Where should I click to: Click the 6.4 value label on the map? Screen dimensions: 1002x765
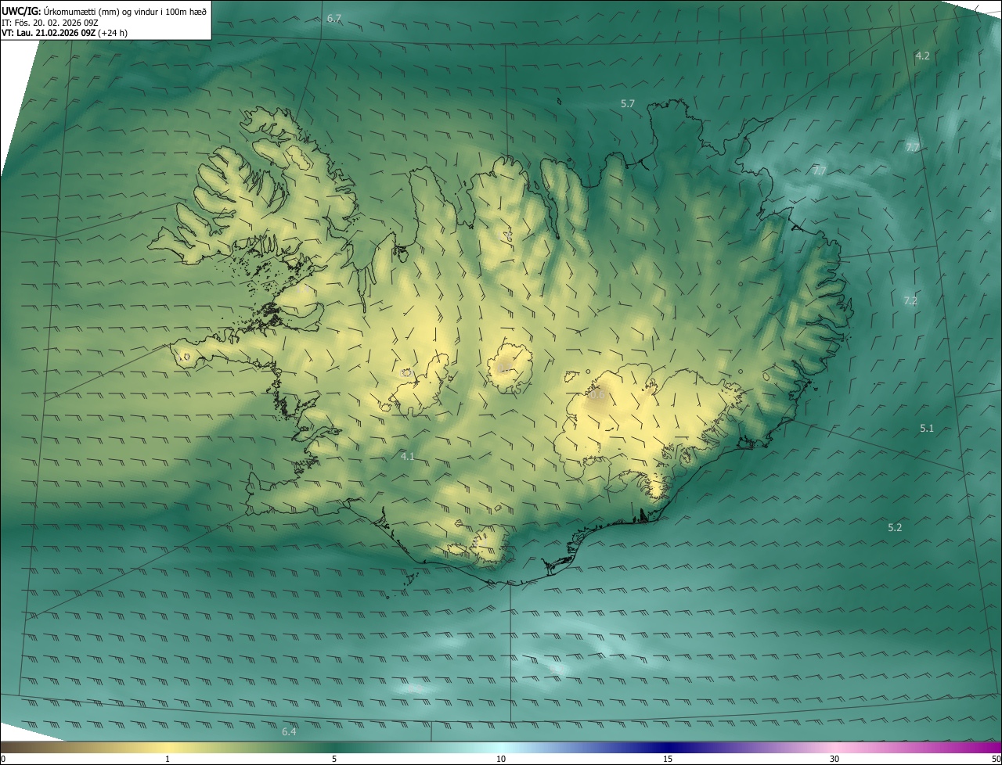[x=289, y=732]
